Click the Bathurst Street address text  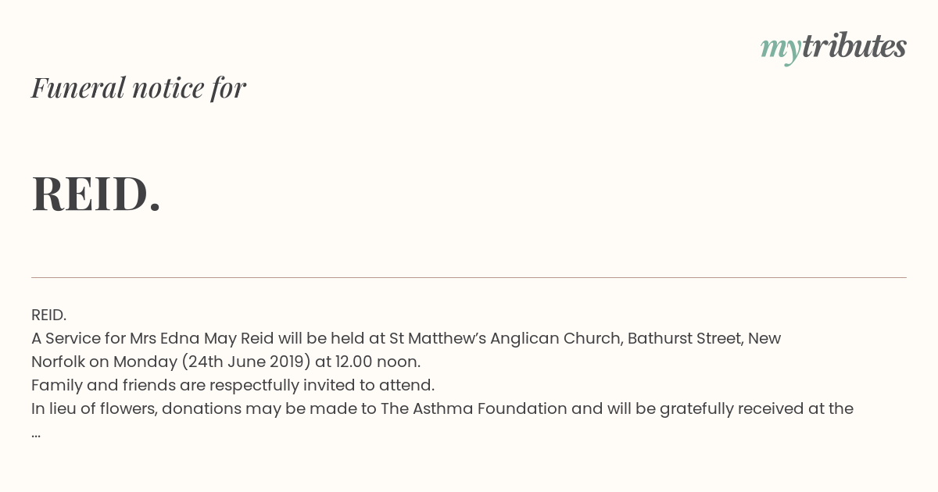(x=685, y=339)
